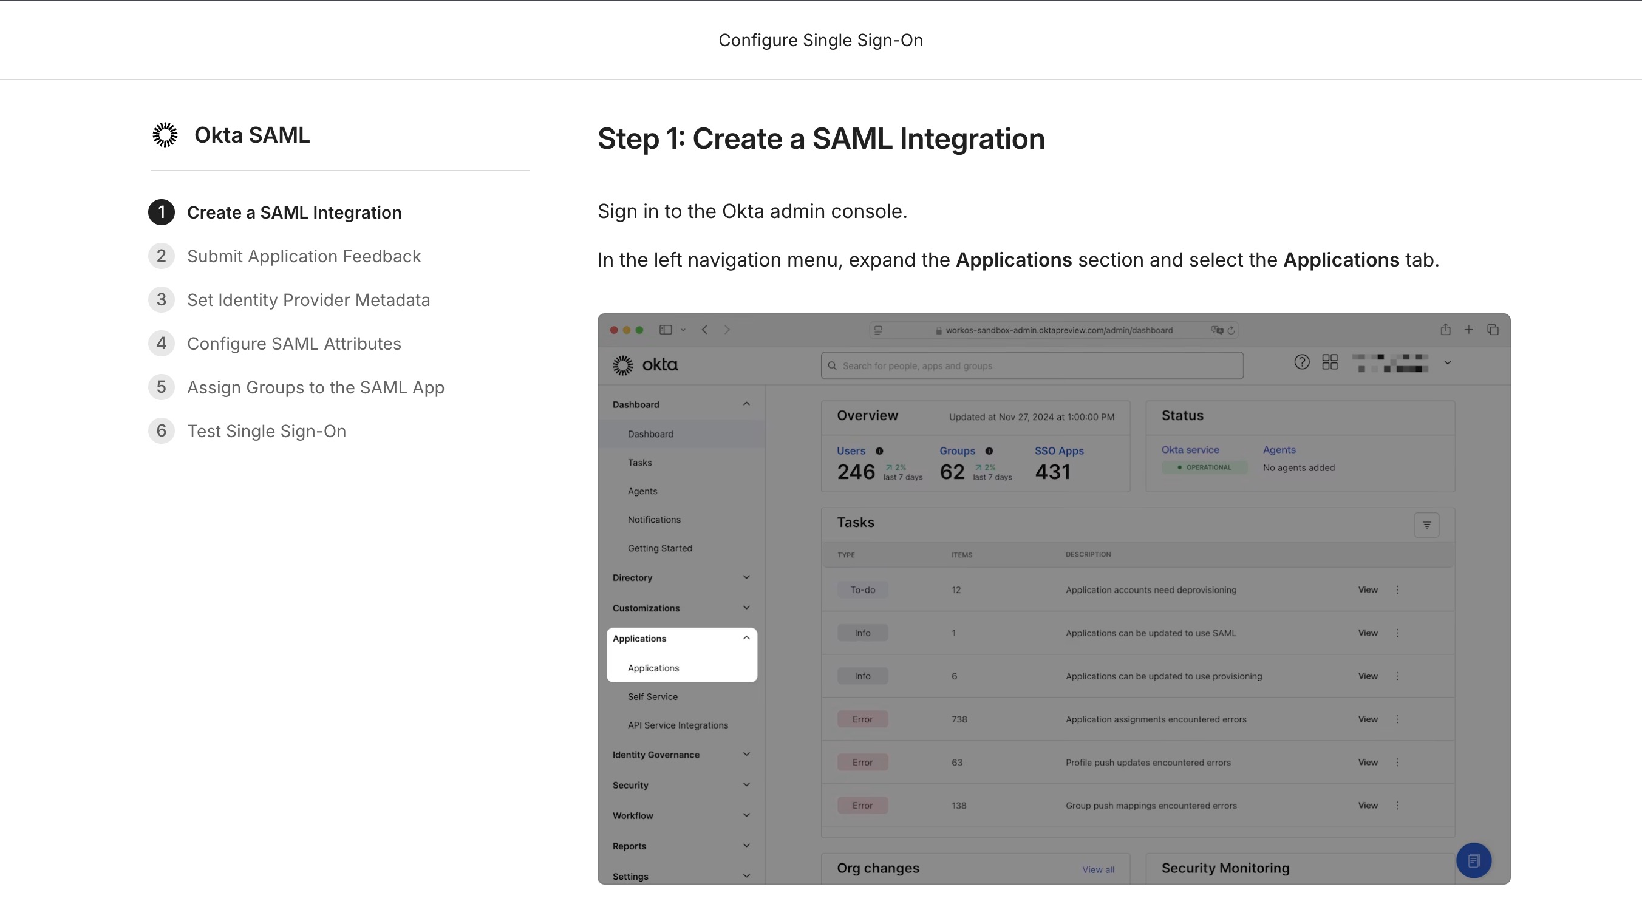Click the okta logo in the console header
Screen dimensions: 1642x924
645,365
